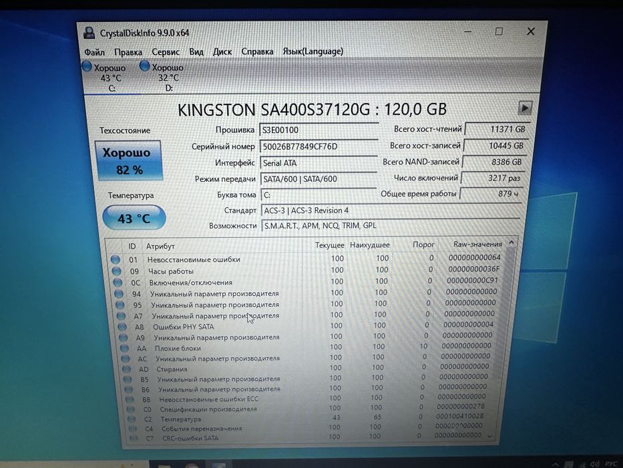The width and height of the screenshot is (623, 468).
Task: Click the scroll down arrow in attribute list
Action: tap(489, 437)
